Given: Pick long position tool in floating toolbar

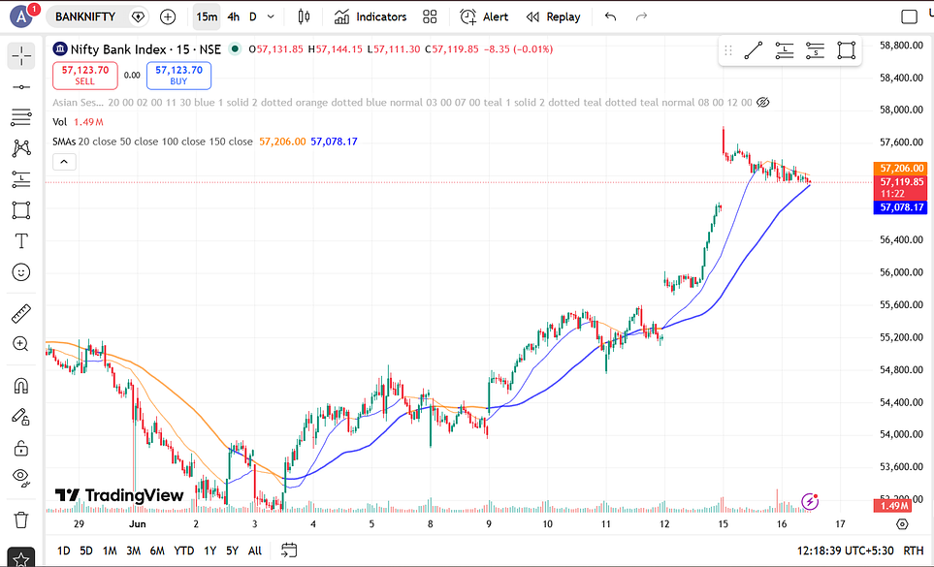Looking at the screenshot, I should coord(785,50).
